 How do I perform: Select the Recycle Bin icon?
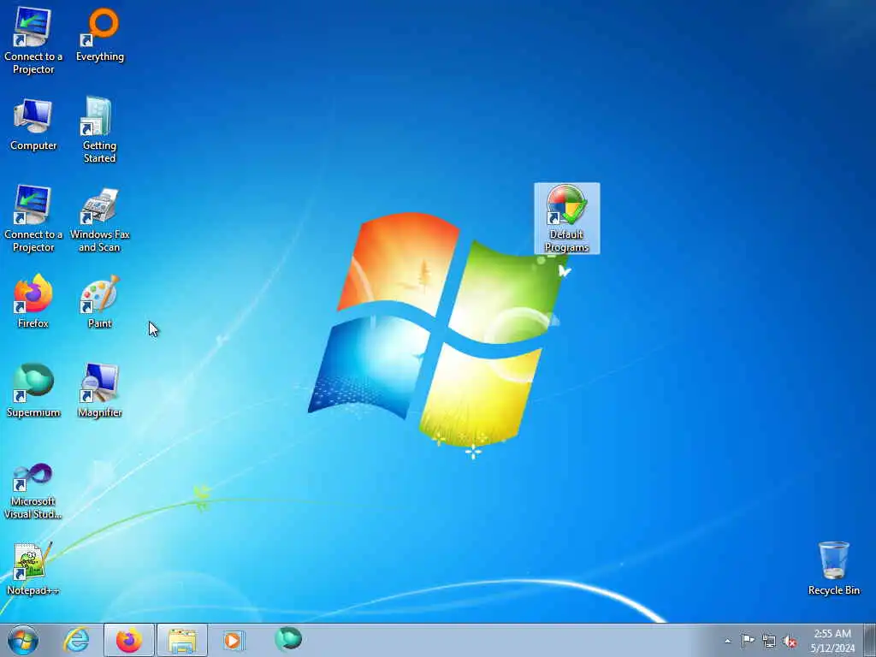click(833, 568)
